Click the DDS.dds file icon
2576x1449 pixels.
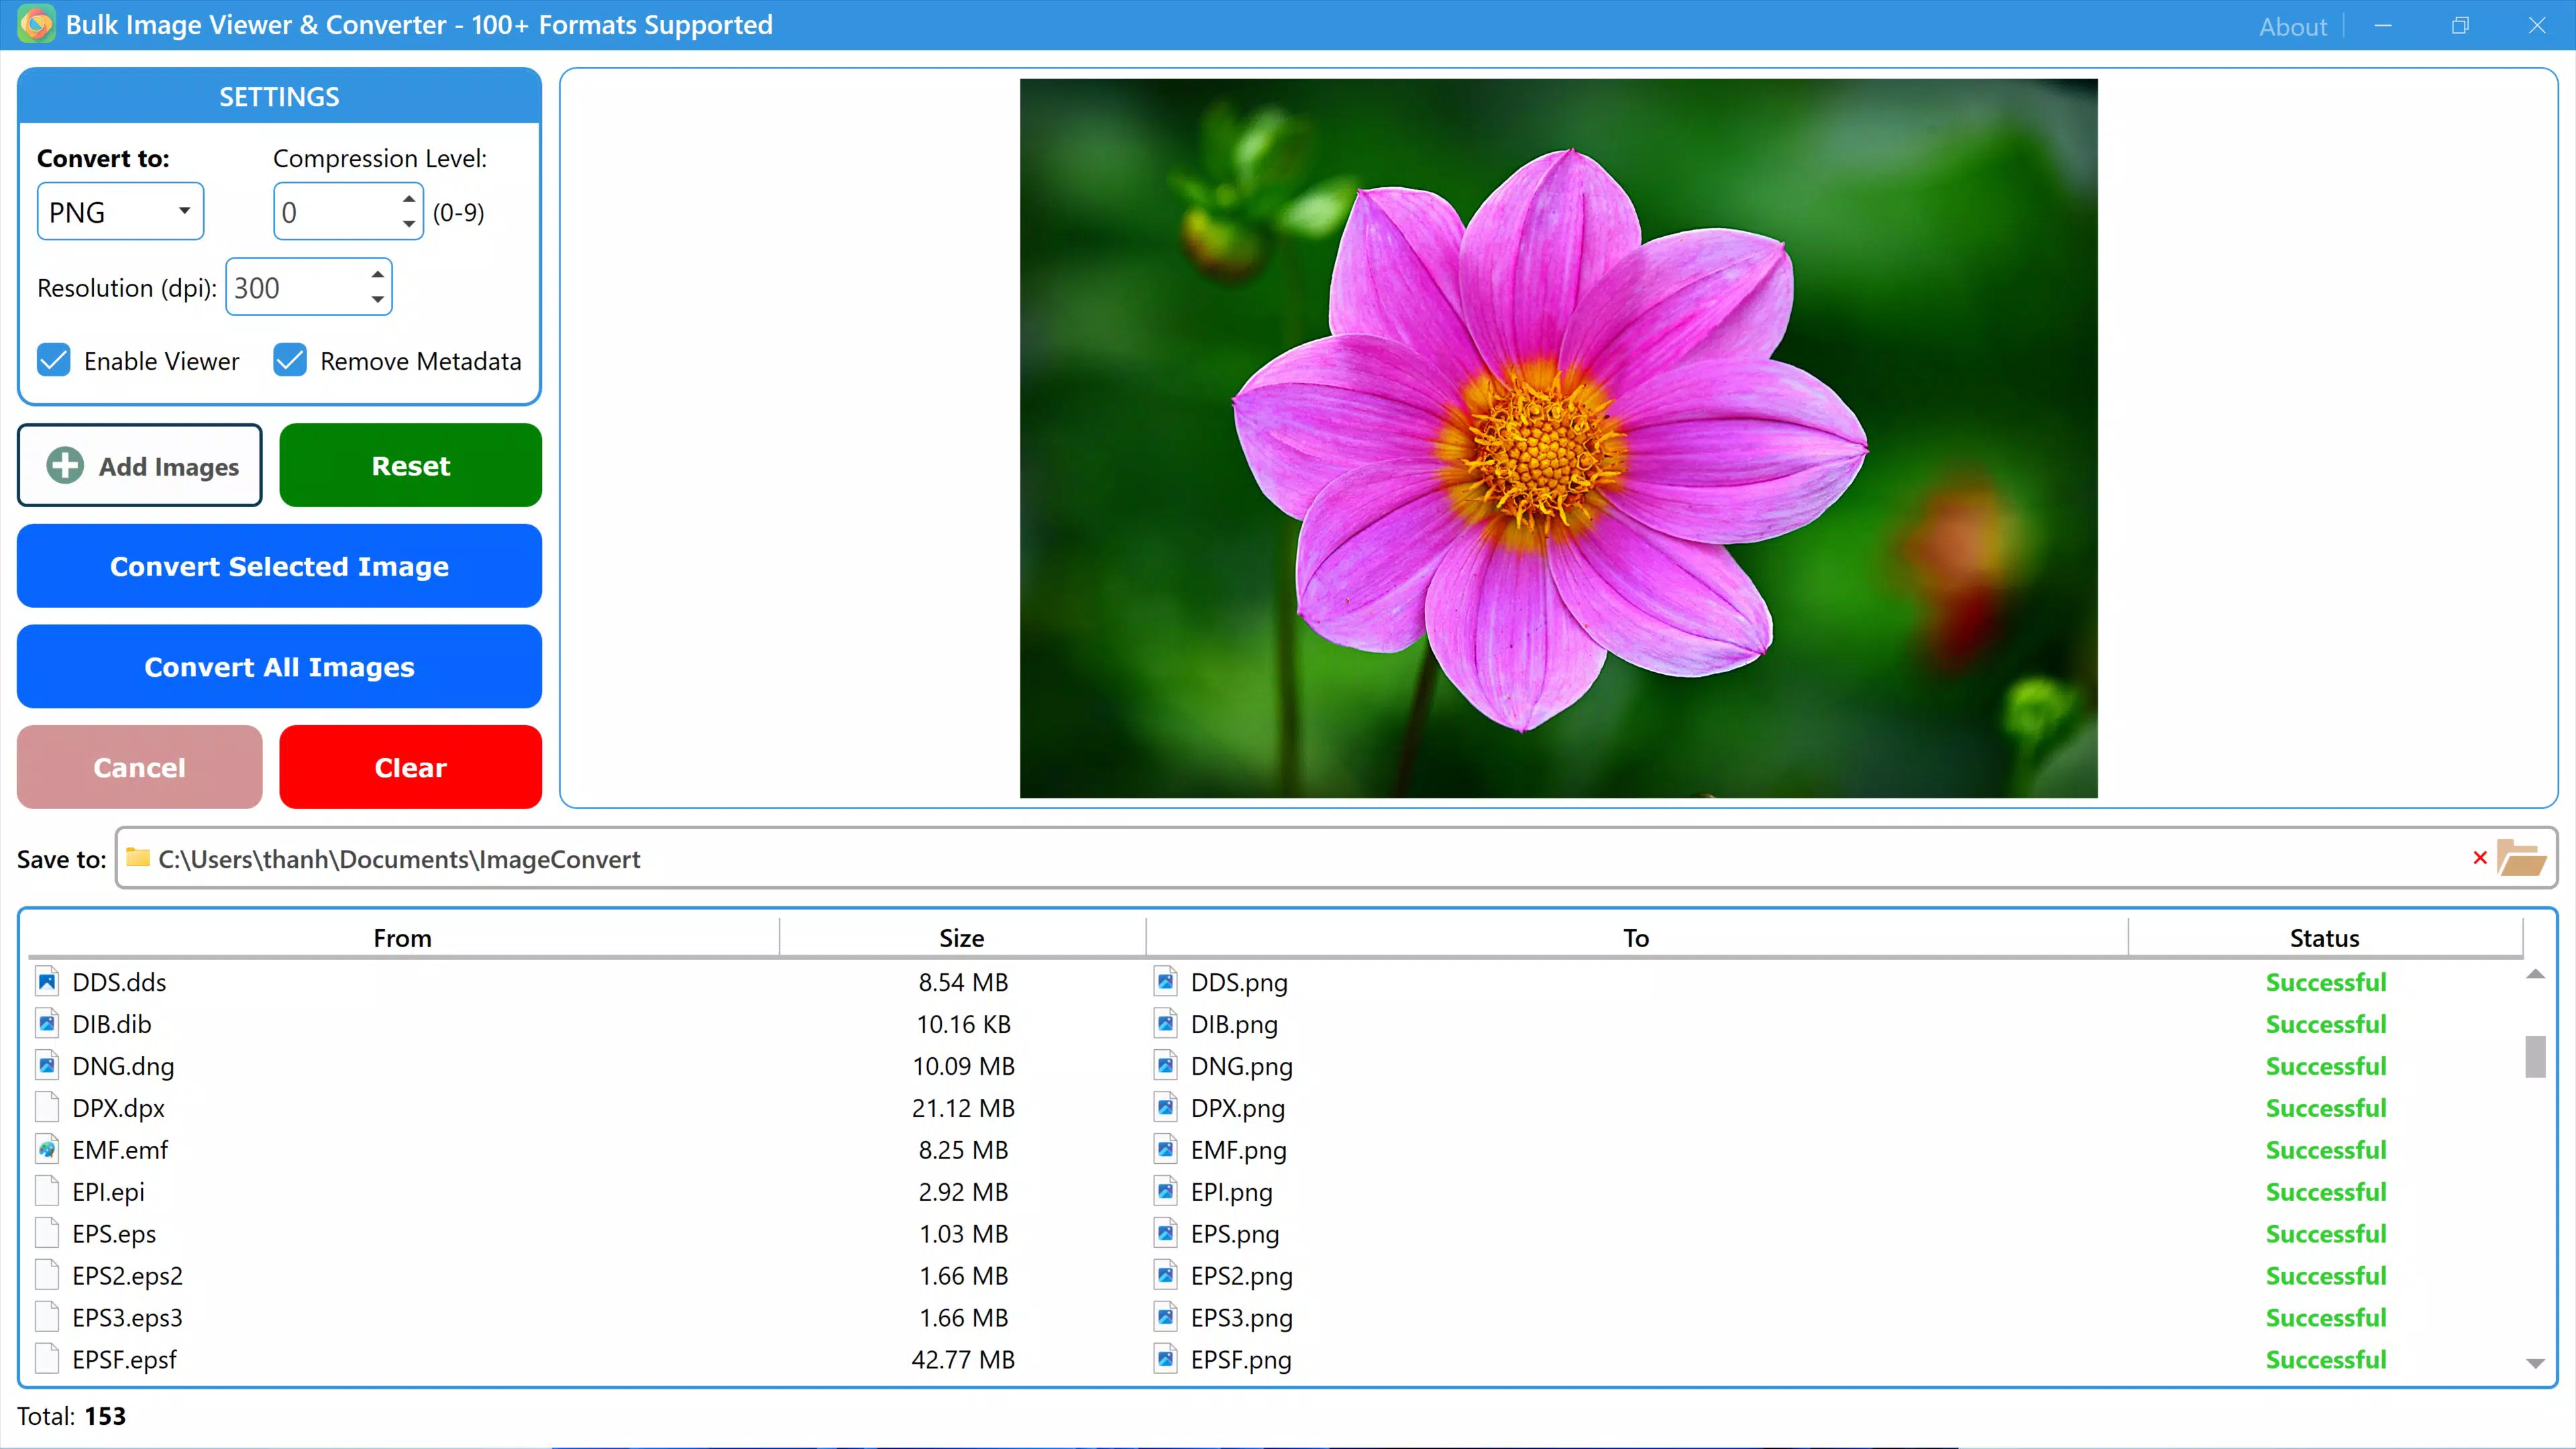click(47, 981)
